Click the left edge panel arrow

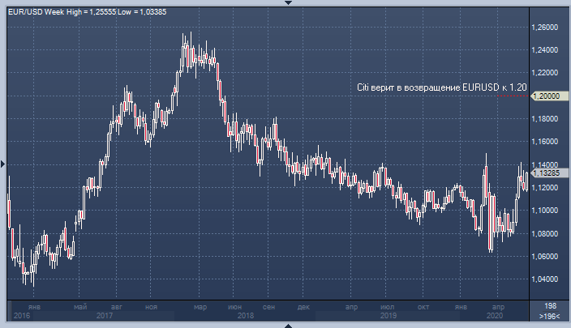[3, 164]
